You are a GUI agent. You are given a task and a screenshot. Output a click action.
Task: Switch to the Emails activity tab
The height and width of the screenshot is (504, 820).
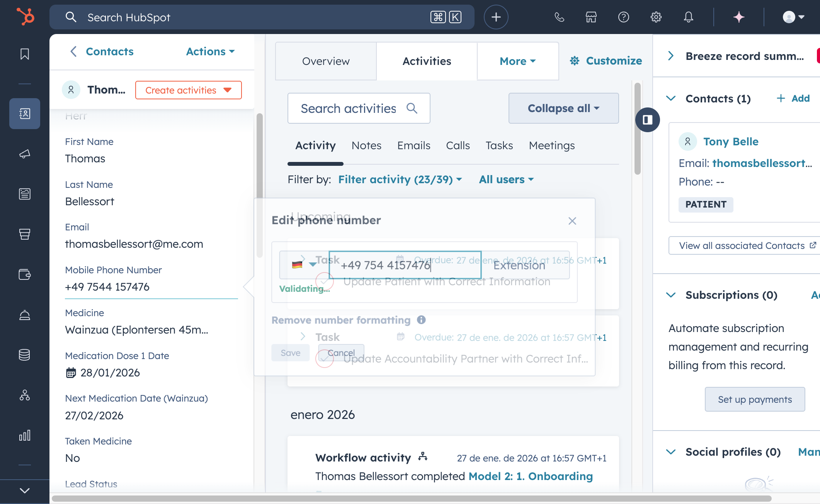tap(414, 146)
